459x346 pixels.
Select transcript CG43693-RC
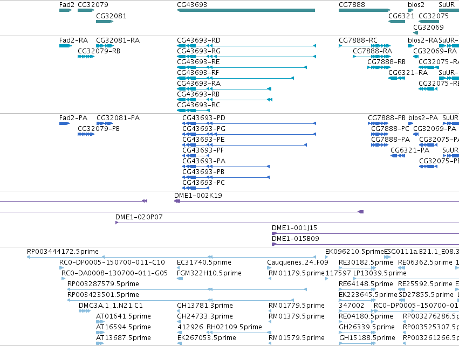pyautogui.click(x=198, y=105)
